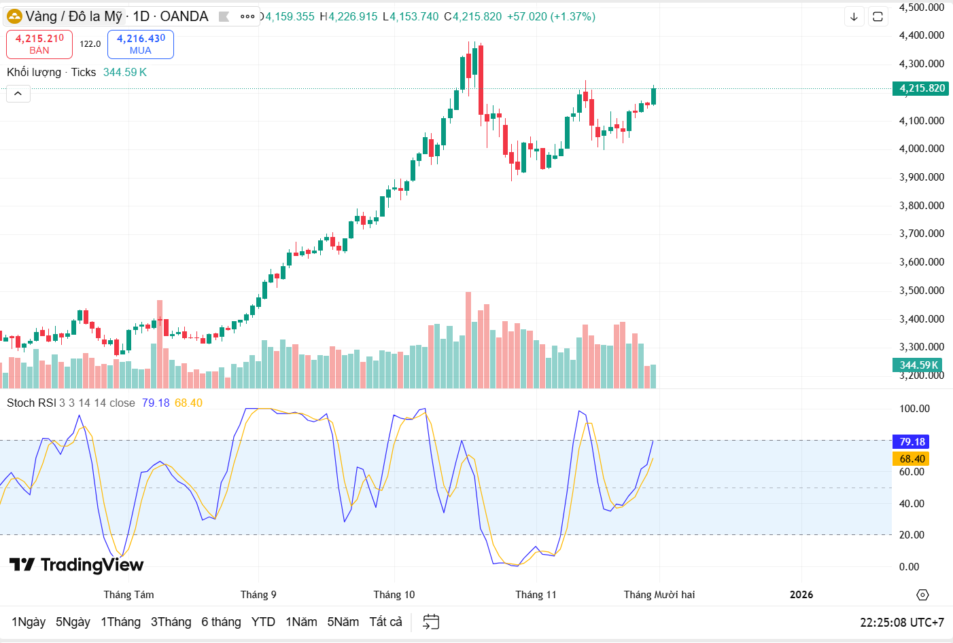Select the 1Ngày time range
The image size is (953, 643).
coord(29,622)
